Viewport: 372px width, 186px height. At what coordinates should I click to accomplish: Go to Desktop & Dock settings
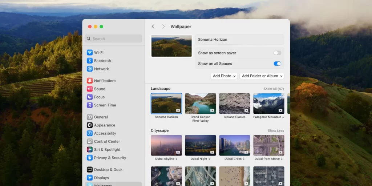(x=108, y=170)
